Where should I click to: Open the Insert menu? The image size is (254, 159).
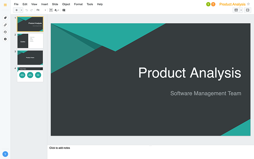pos(44,4)
